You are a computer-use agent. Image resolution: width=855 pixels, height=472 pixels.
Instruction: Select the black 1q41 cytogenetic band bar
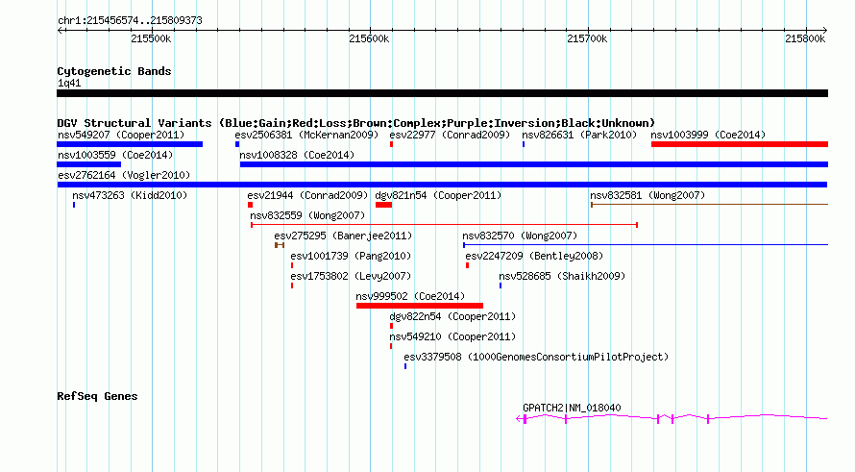tap(442, 93)
